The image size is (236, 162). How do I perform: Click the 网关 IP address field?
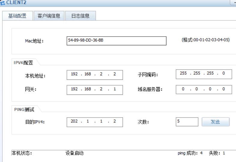coord(95,90)
